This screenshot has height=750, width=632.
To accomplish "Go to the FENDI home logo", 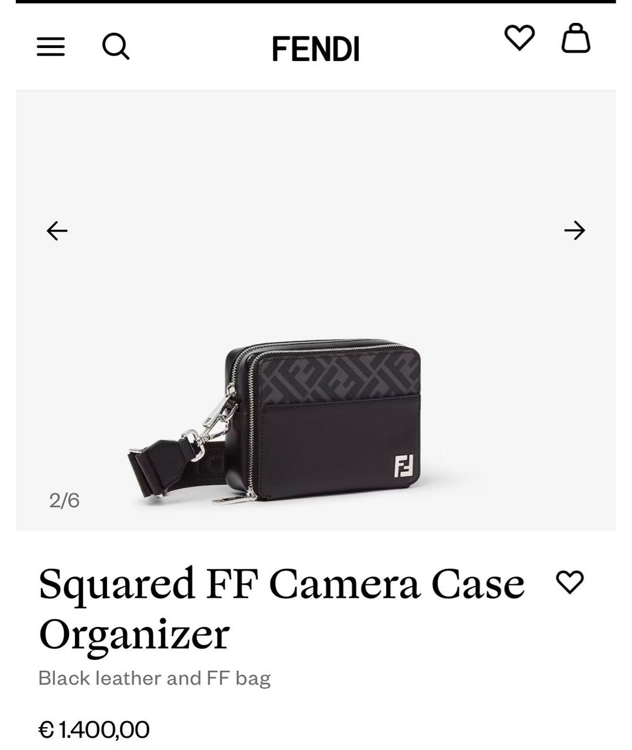I will pos(315,49).
